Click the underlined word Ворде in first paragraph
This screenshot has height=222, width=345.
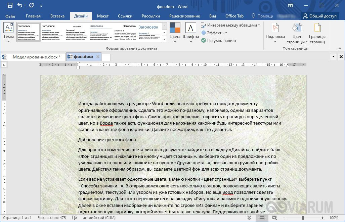pyautogui.click(x=106, y=123)
